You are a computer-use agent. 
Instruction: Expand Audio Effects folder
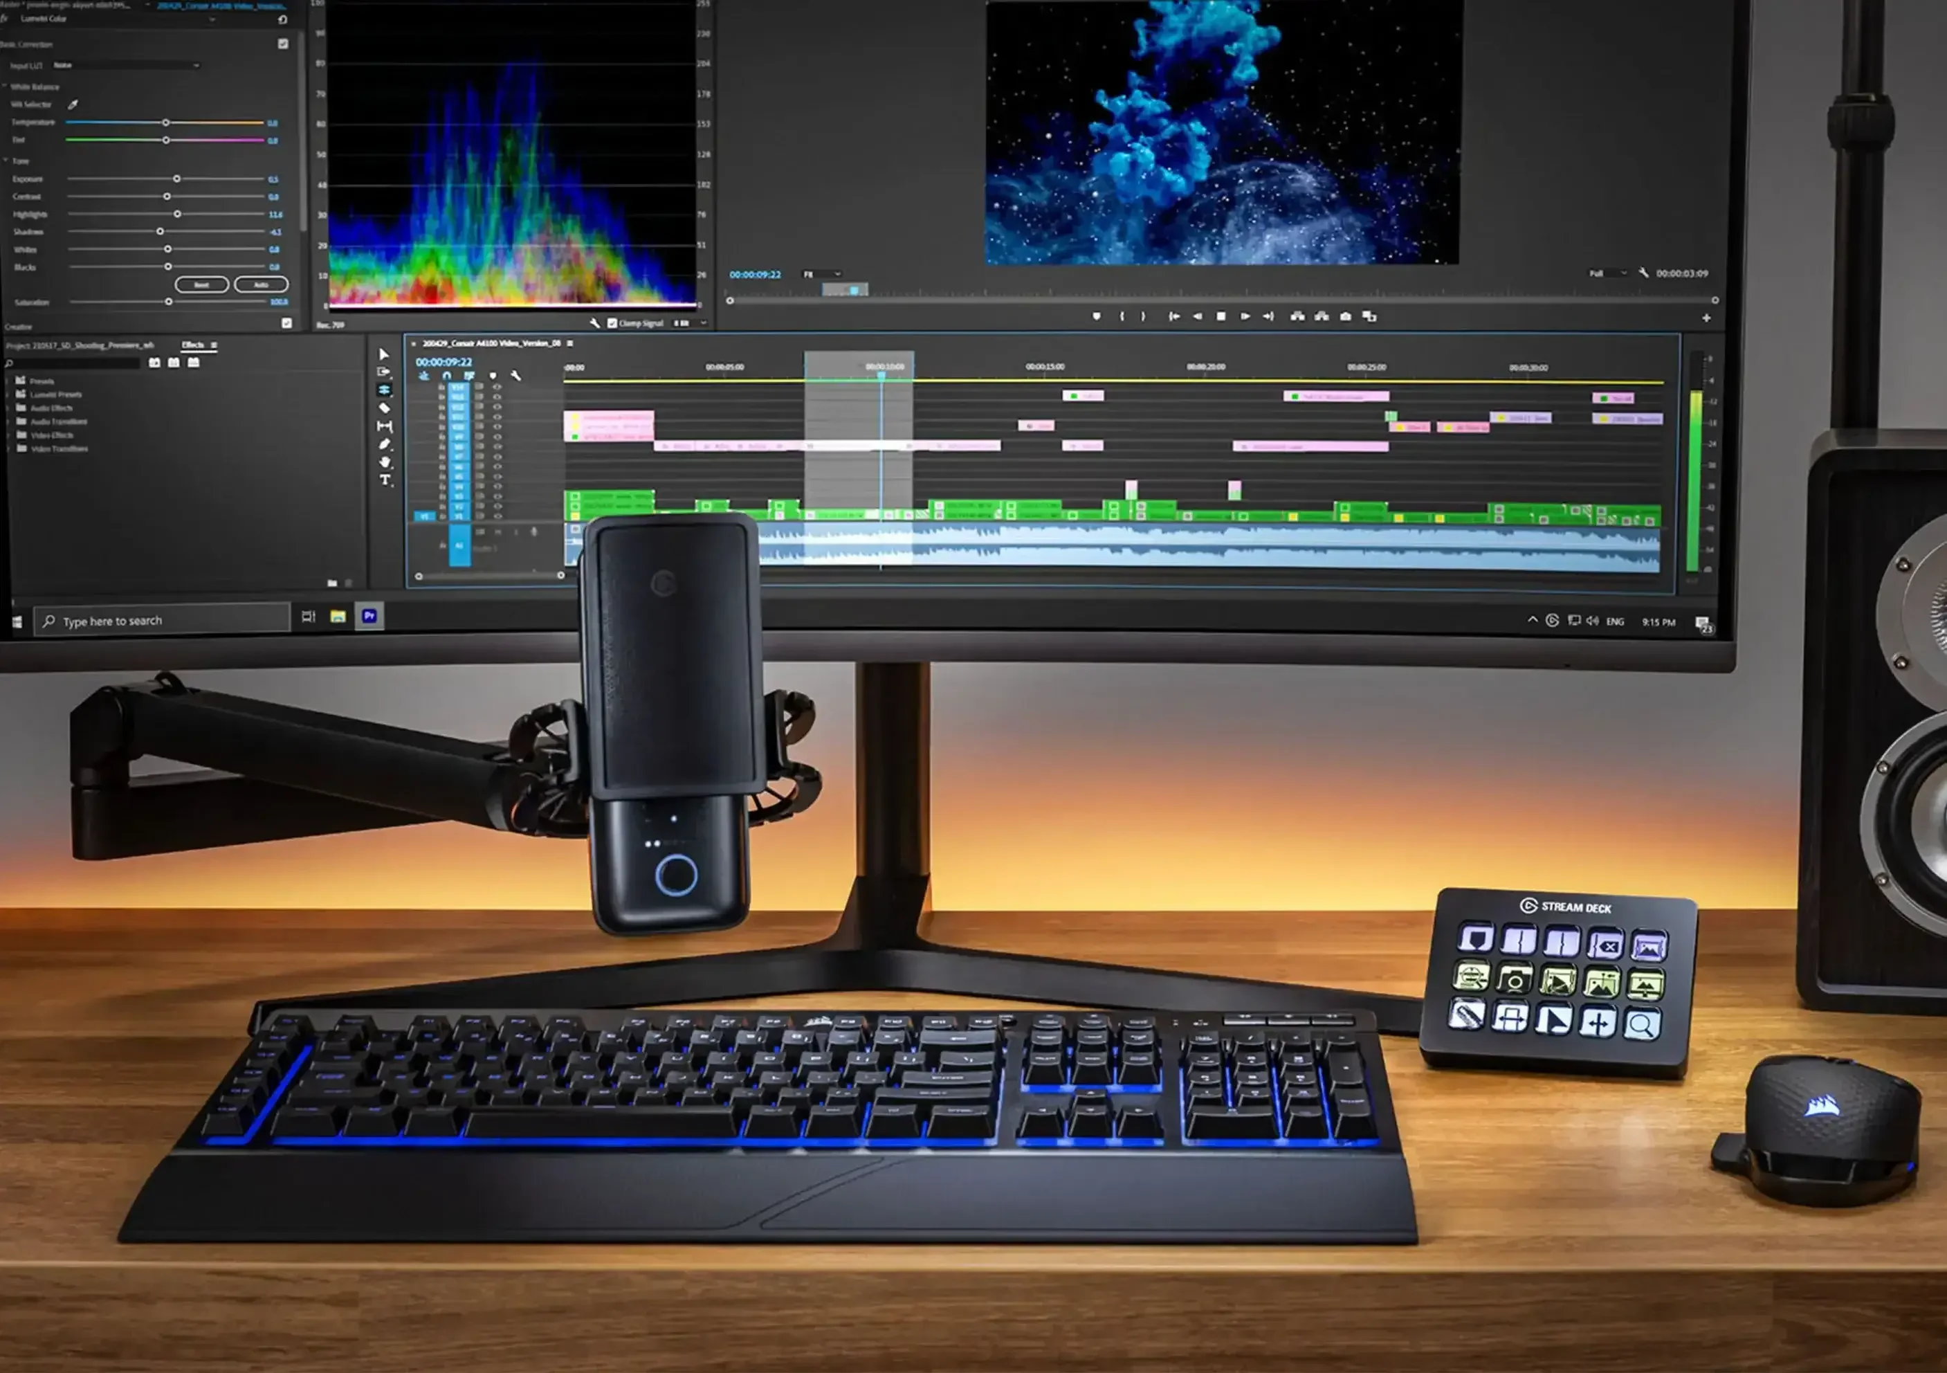point(8,408)
